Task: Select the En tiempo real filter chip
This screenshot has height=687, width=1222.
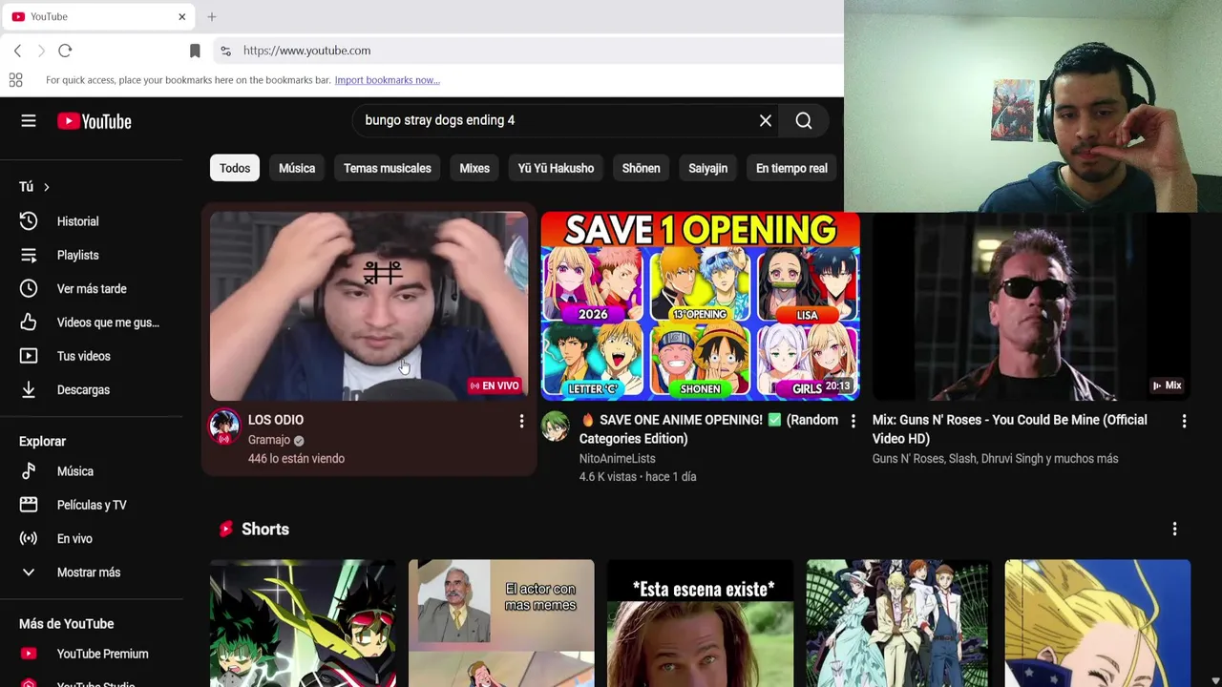Action: coord(791,168)
